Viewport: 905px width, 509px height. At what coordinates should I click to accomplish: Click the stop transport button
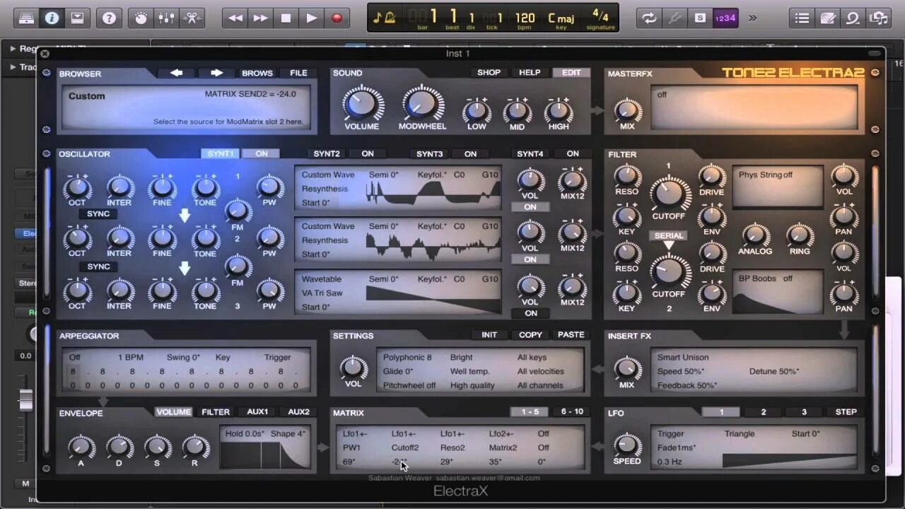(x=286, y=18)
